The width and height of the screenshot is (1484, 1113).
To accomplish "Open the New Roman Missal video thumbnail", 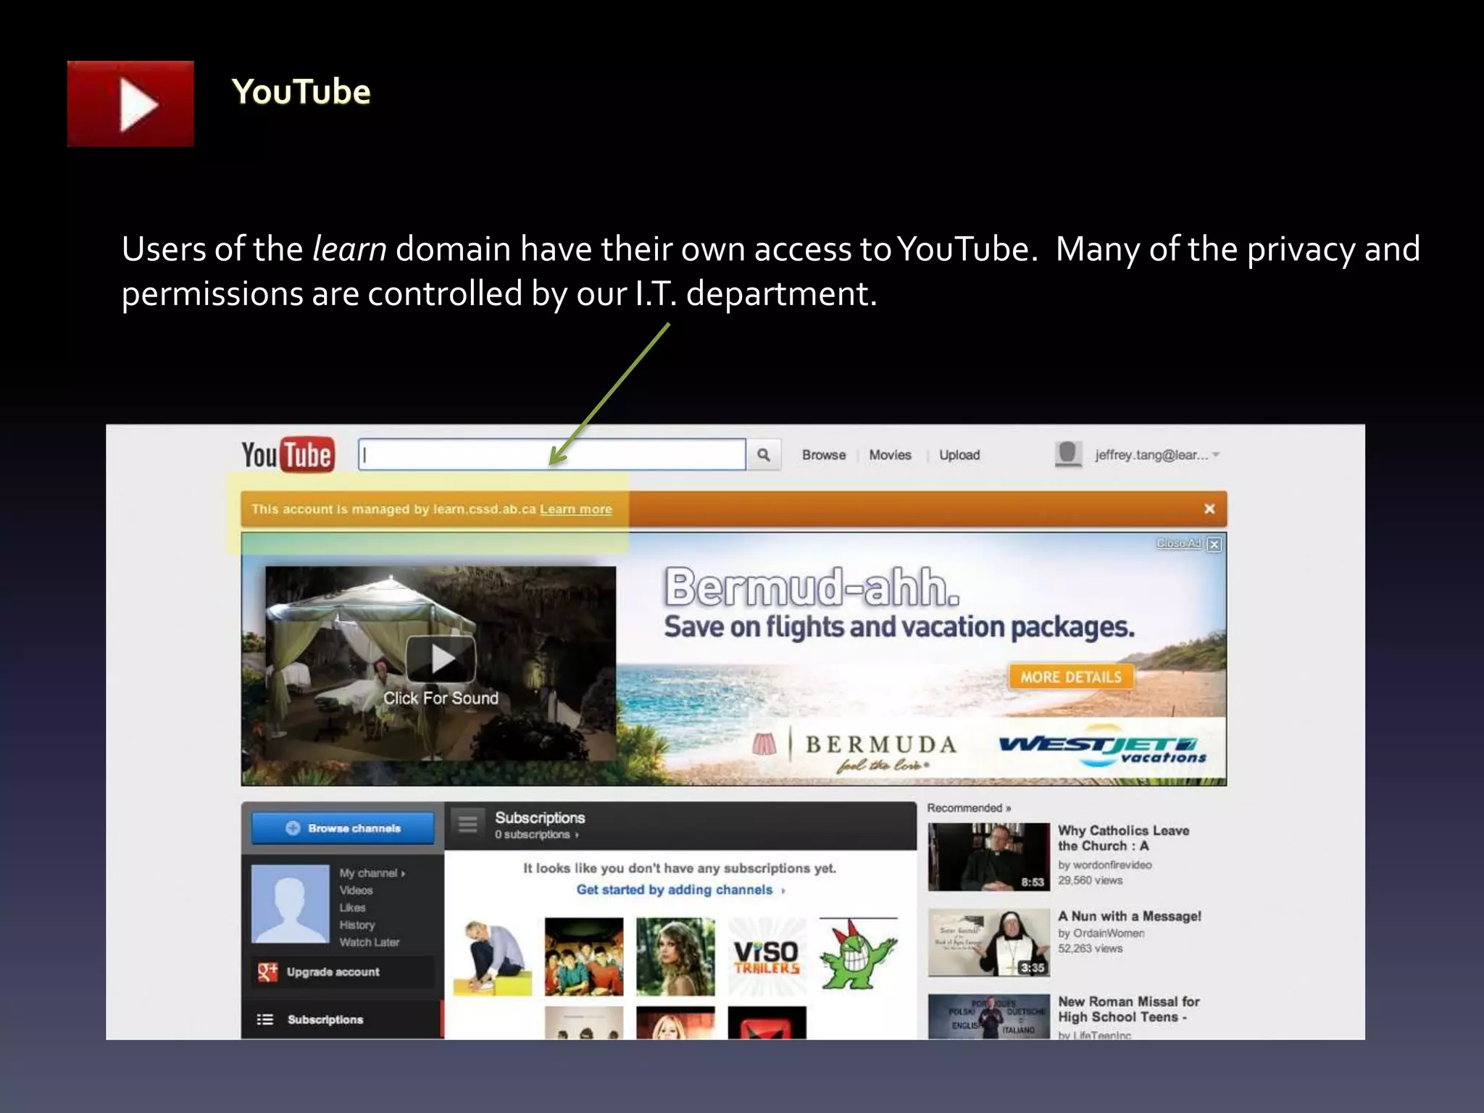I will pos(988,1017).
